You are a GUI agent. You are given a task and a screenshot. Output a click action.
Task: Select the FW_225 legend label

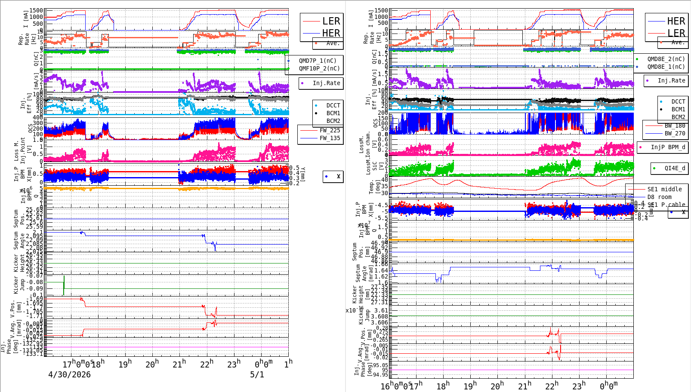(x=330, y=130)
